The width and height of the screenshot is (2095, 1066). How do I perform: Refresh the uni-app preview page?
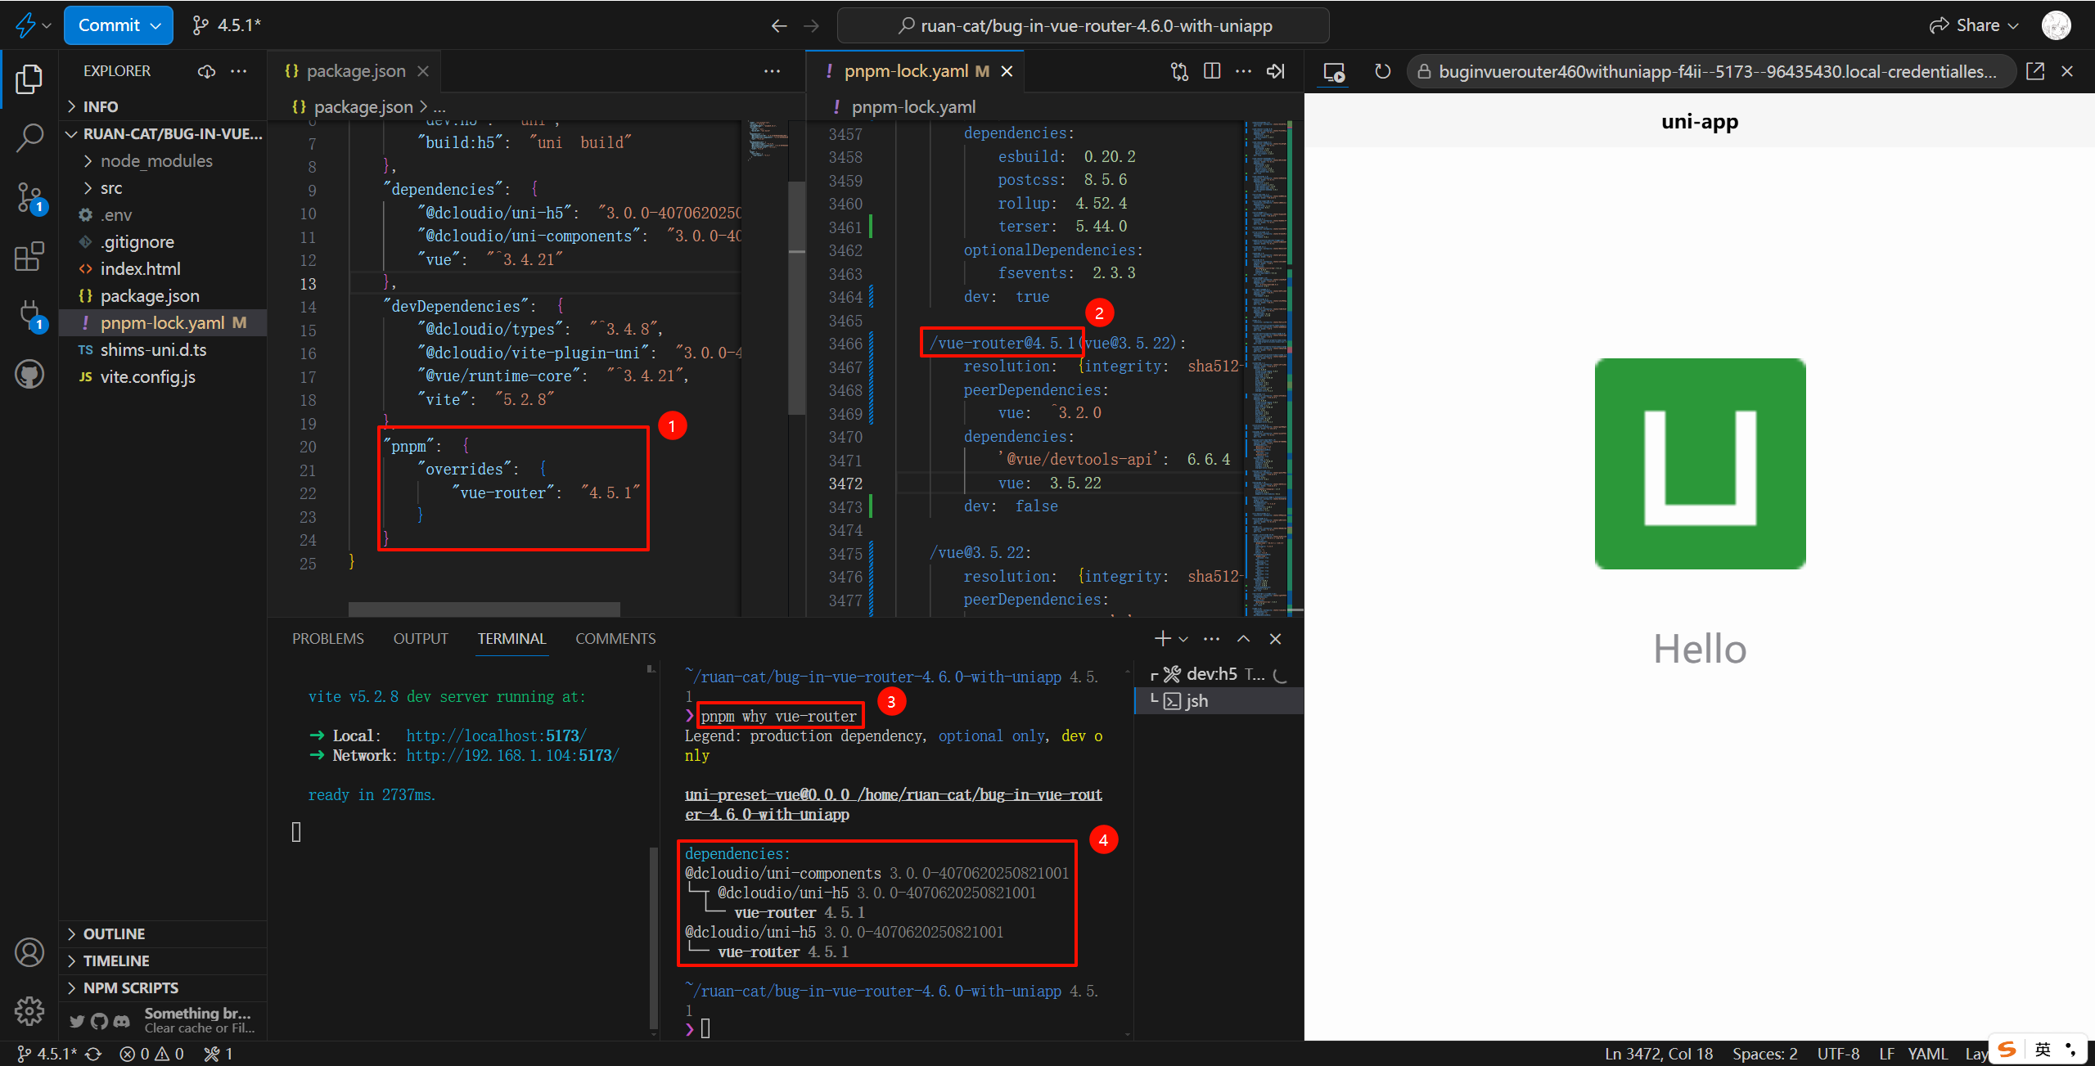(1382, 71)
